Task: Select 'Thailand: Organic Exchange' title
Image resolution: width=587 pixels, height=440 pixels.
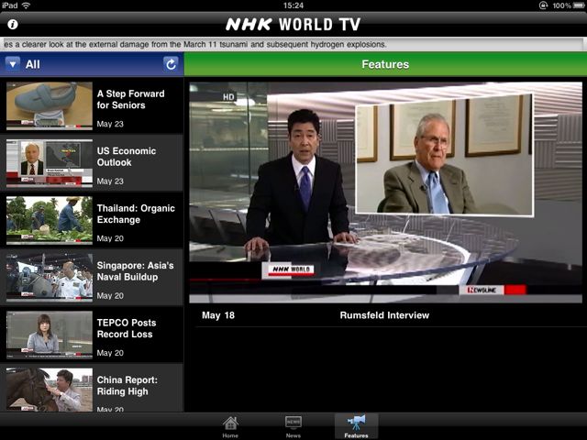Action: point(136,214)
